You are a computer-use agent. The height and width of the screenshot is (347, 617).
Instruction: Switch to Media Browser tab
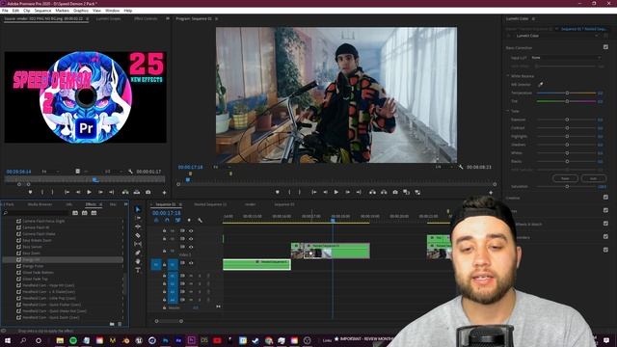40,204
